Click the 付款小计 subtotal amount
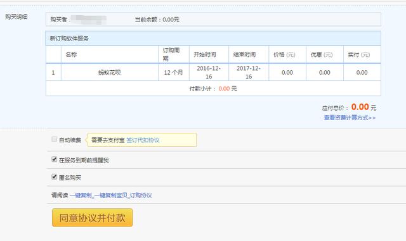The width and height of the screenshot is (406, 241). click(224, 89)
